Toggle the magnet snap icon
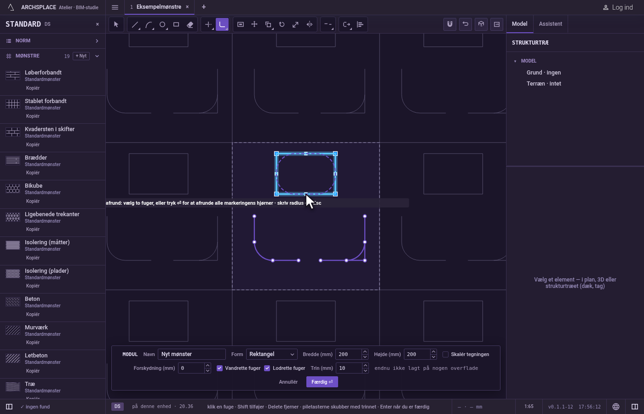644x414 pixels. click(450, 24)
